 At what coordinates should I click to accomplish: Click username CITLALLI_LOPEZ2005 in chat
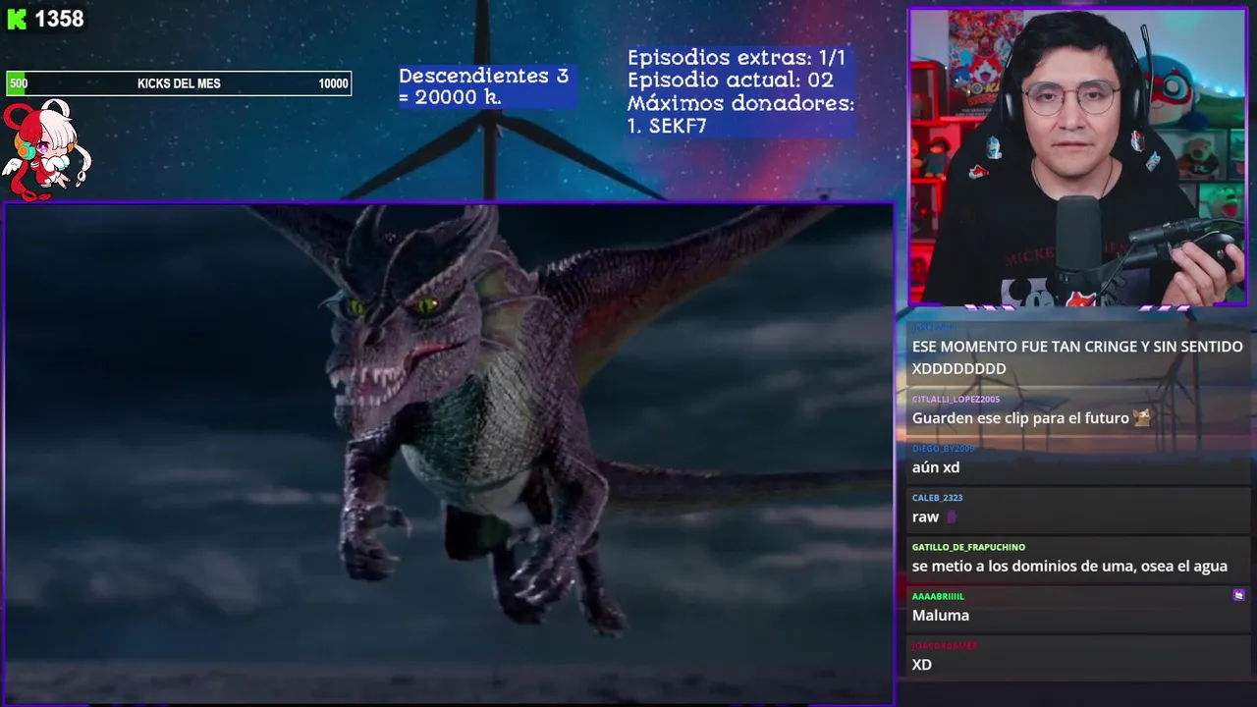956,400
